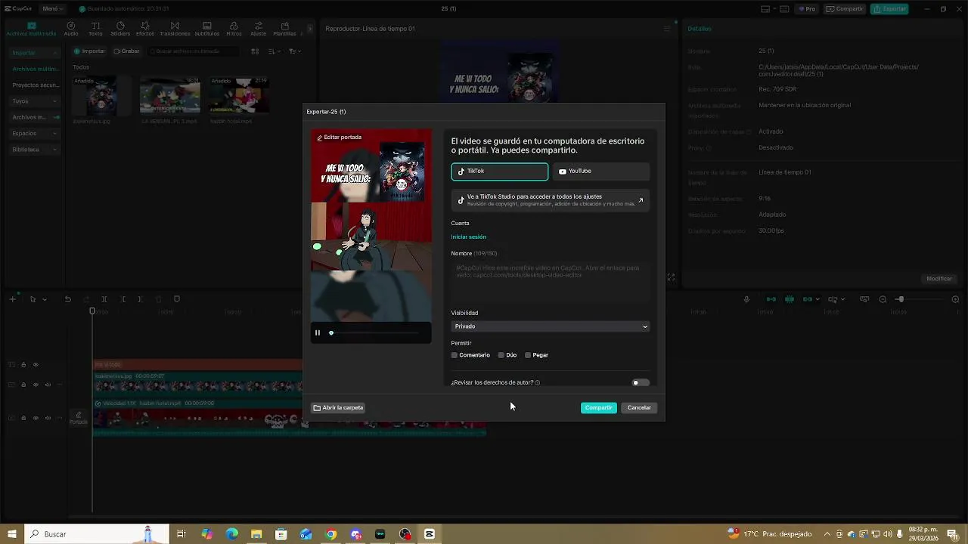
Task: Open Google Chrome from the taskbar
Action: 330,534
